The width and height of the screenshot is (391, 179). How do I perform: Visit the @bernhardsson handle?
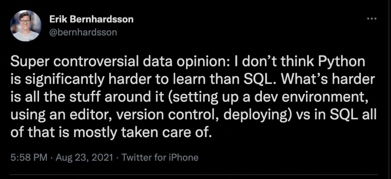coord(83,33)
